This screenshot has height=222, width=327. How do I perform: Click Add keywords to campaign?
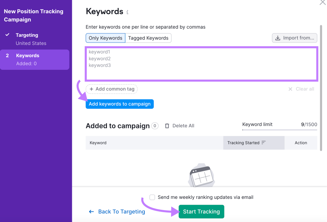(x=120, y=104)
